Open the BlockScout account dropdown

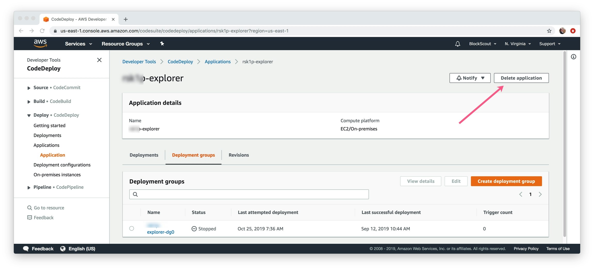pos(482,44)
